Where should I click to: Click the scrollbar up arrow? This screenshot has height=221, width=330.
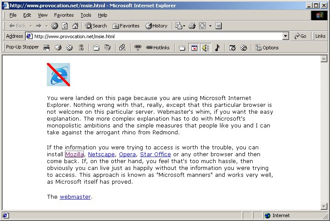point(324,59)
